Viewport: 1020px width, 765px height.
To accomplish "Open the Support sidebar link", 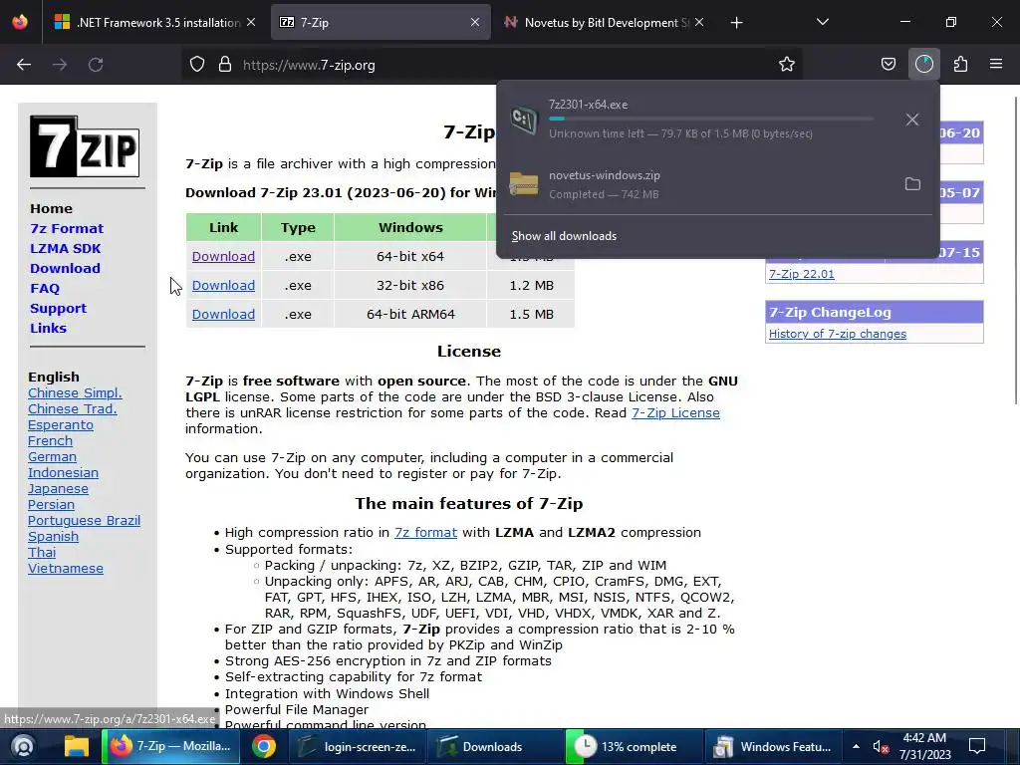I will coord(58,309).
